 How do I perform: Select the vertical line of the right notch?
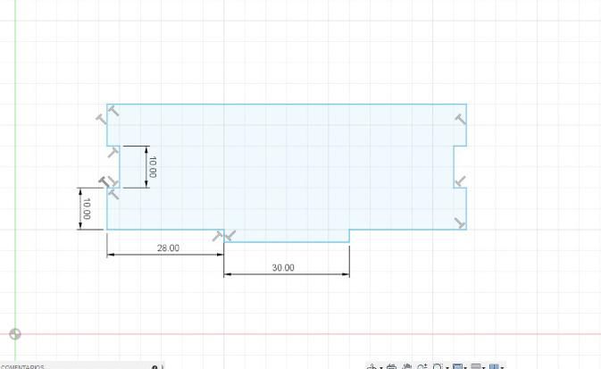(x=455, y=167)
